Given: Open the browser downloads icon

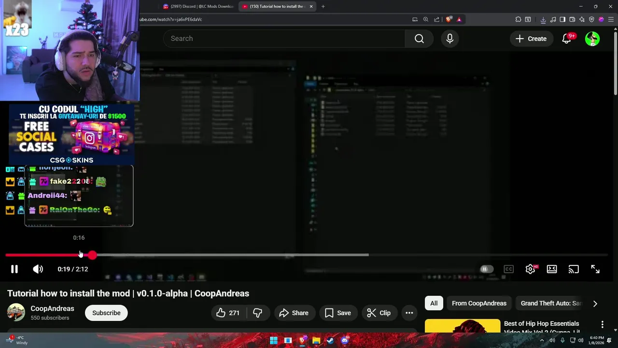Looking at the screenshot, I should (x=543, y=19).
